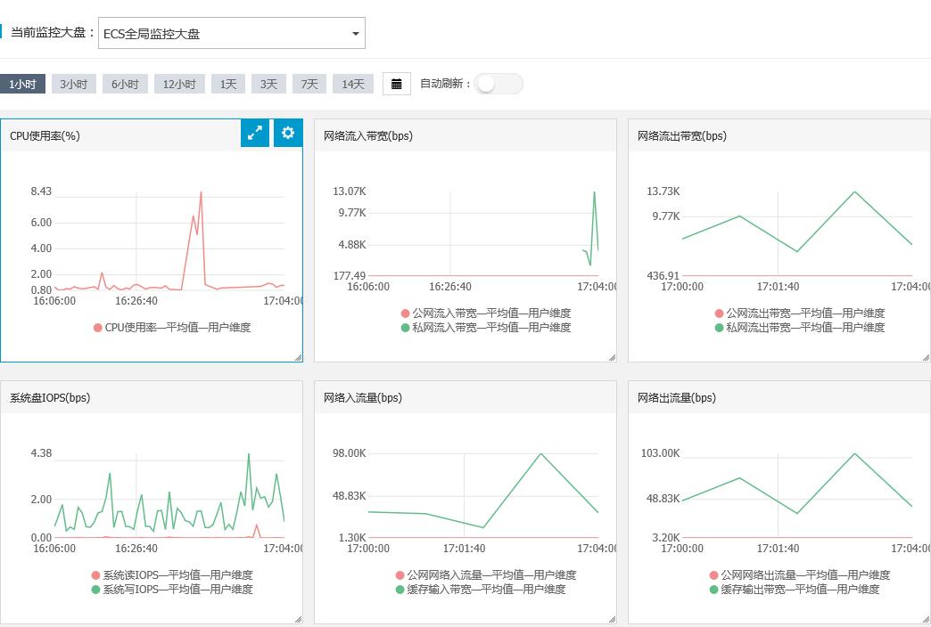Select the 1小时 time range
This screenshot has width=931, height=627.
point(22,84)
